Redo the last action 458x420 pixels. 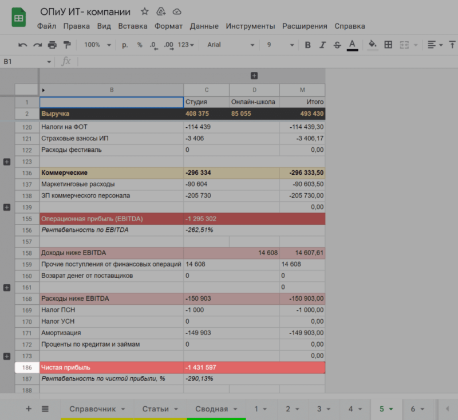(x=37, y=45)
